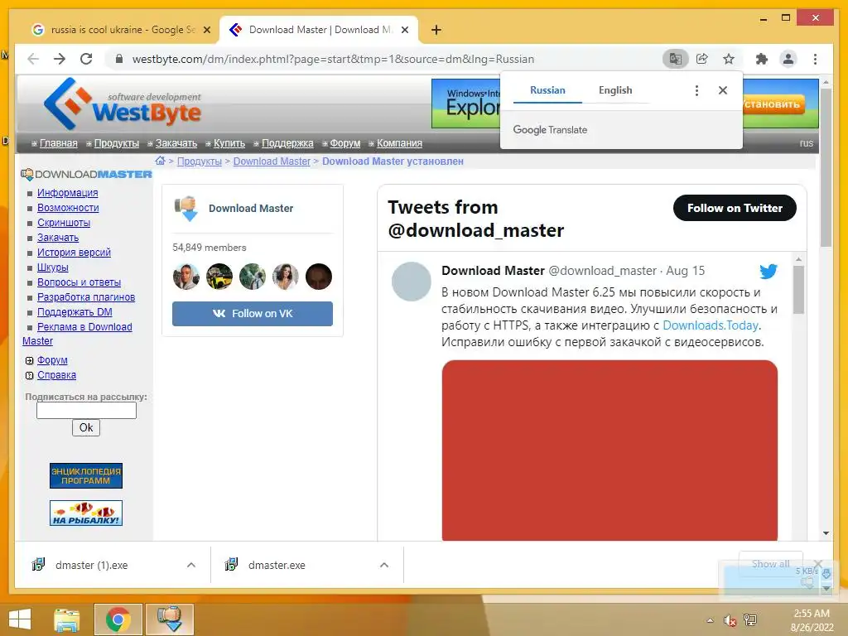Reload the current page
Screen dimensions: 848x636
click(x=86, y=59)
